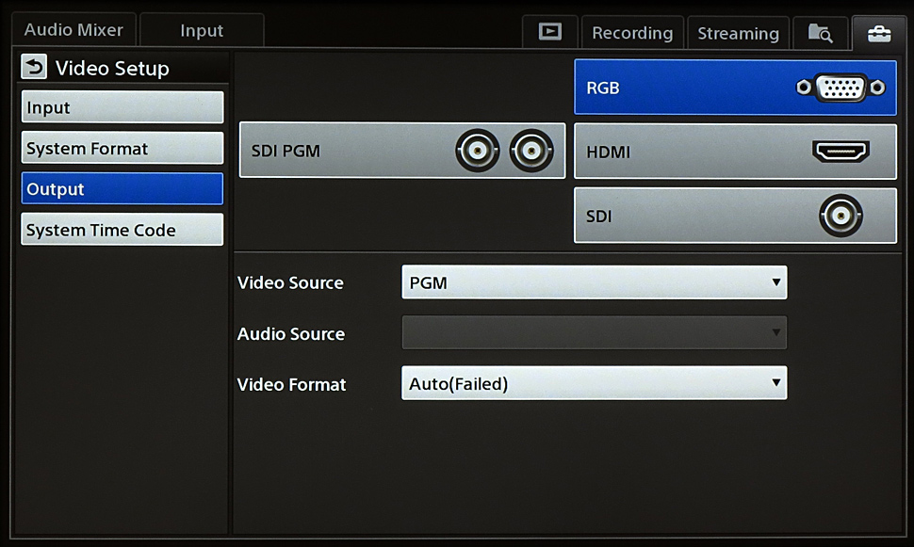
Task: Expand the Video Source dropdown showing PGM
Action: point(594,282)
